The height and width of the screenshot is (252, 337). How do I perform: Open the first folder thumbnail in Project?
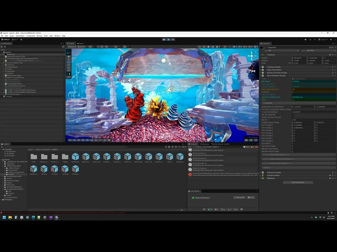point(34,156)
